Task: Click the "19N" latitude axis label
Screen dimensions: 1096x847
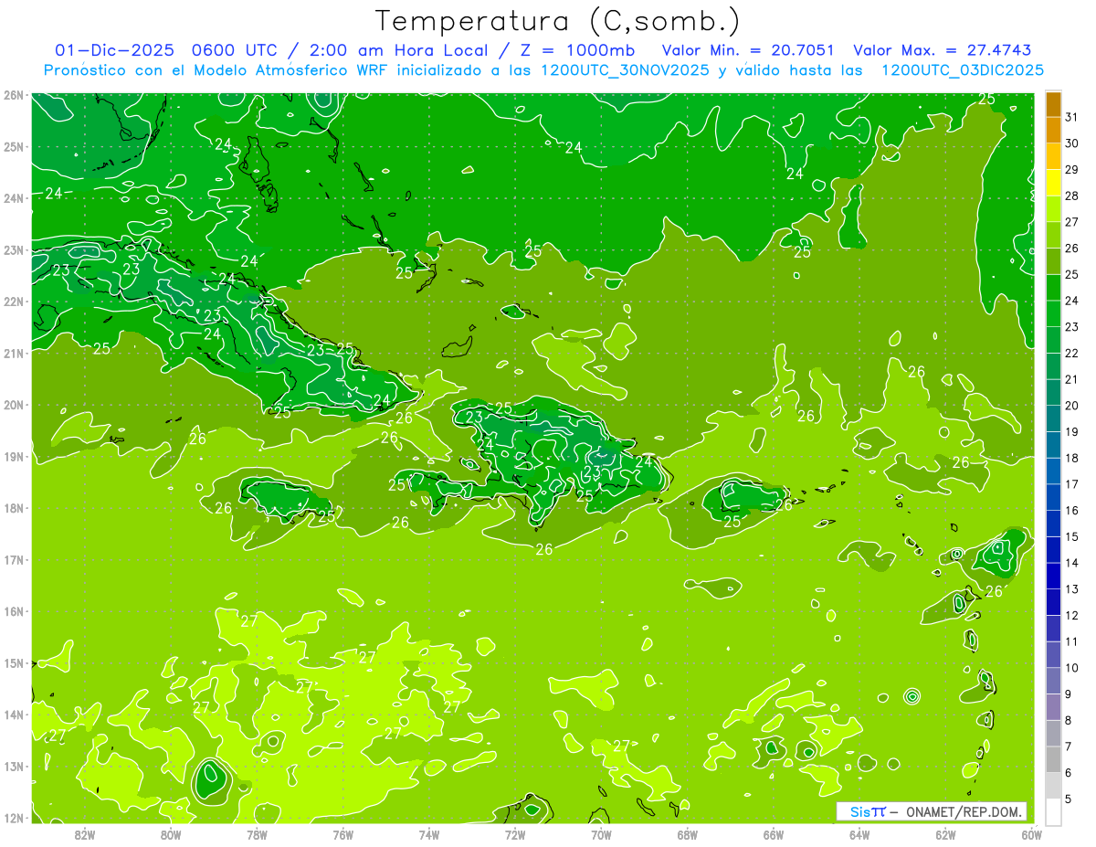Action: (13, 457)
